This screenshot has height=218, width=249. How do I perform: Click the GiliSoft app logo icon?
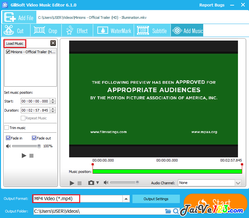[5, 5]
